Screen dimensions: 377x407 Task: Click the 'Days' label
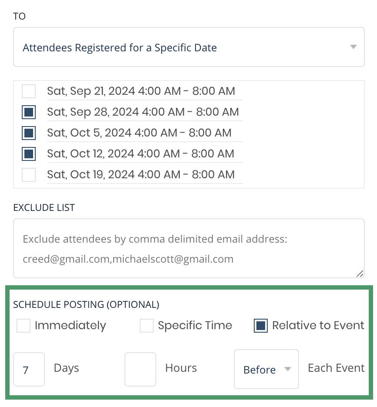[x=66, y=368]
